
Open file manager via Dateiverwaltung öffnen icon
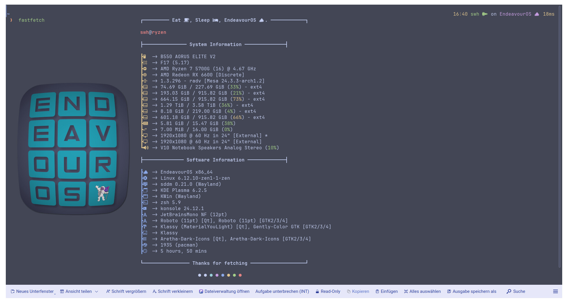click(x=201, y=291)
